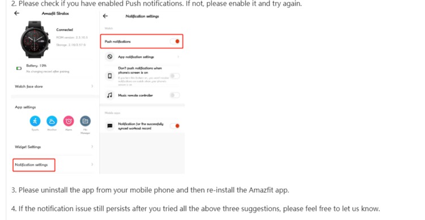Open the Weather app icon
This screenshot has width=425, height=220.
[x=52, y=121]
